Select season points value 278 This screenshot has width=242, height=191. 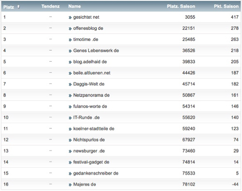click(x=235, y=28)
